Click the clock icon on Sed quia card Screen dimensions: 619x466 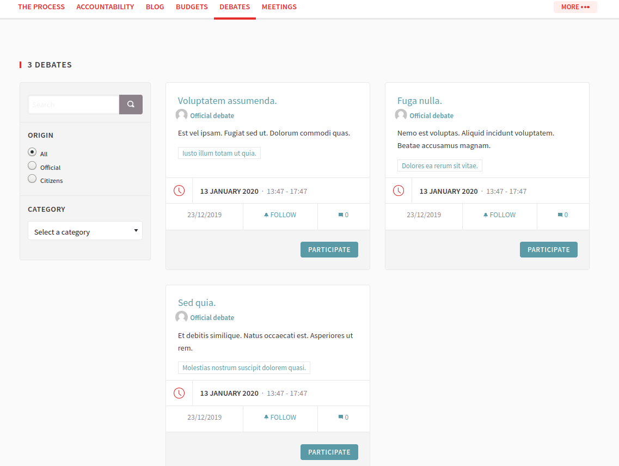(179, 393)
